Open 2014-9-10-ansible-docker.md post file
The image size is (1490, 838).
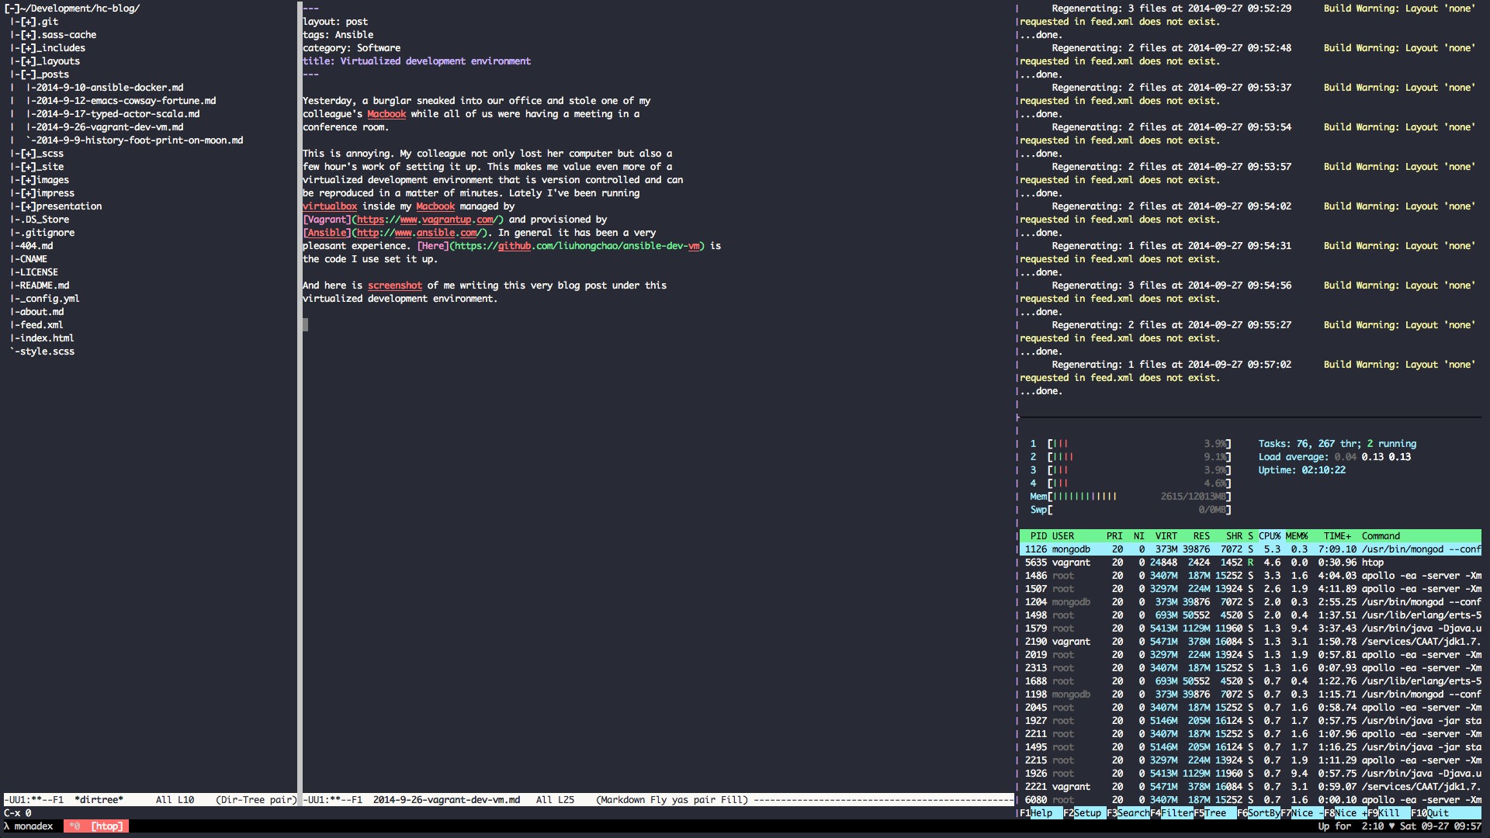tap(110, 88)
